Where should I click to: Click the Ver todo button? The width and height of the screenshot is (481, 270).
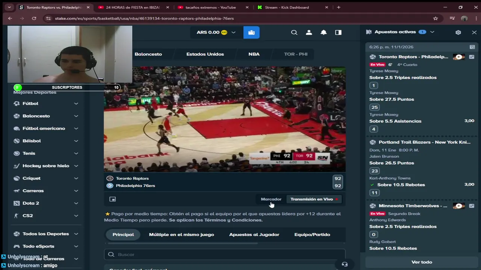pyautogui.click(x=422, y=262)
